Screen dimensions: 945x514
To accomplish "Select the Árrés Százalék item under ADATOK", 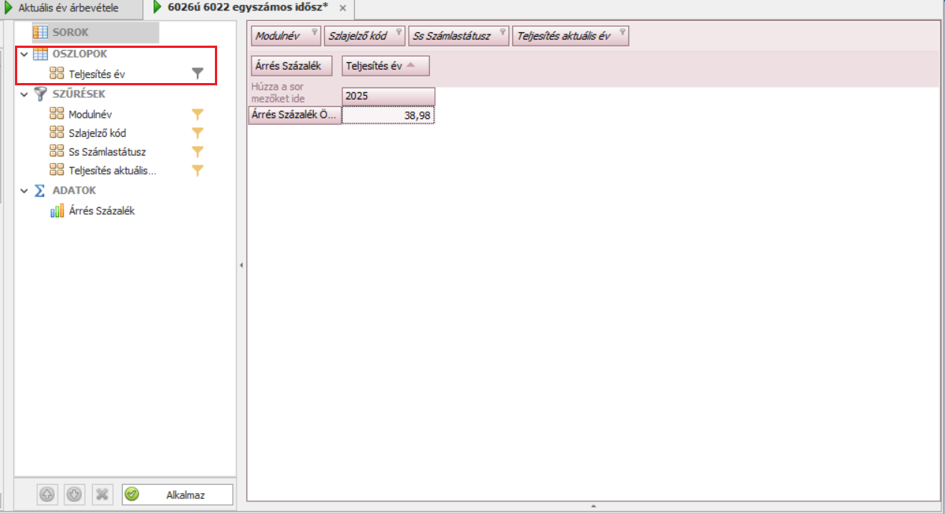I will point(101,211).
